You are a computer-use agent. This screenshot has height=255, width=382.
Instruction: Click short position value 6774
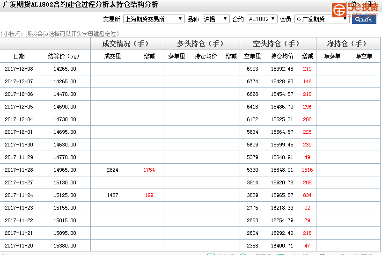pos(252,81)
